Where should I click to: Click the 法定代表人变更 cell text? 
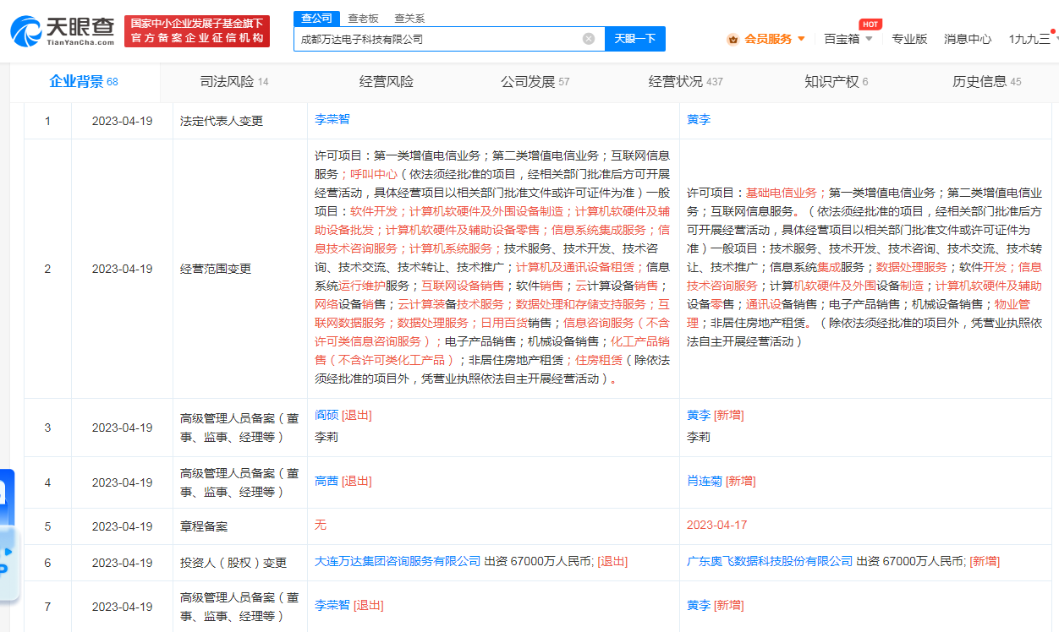point(222,121)
